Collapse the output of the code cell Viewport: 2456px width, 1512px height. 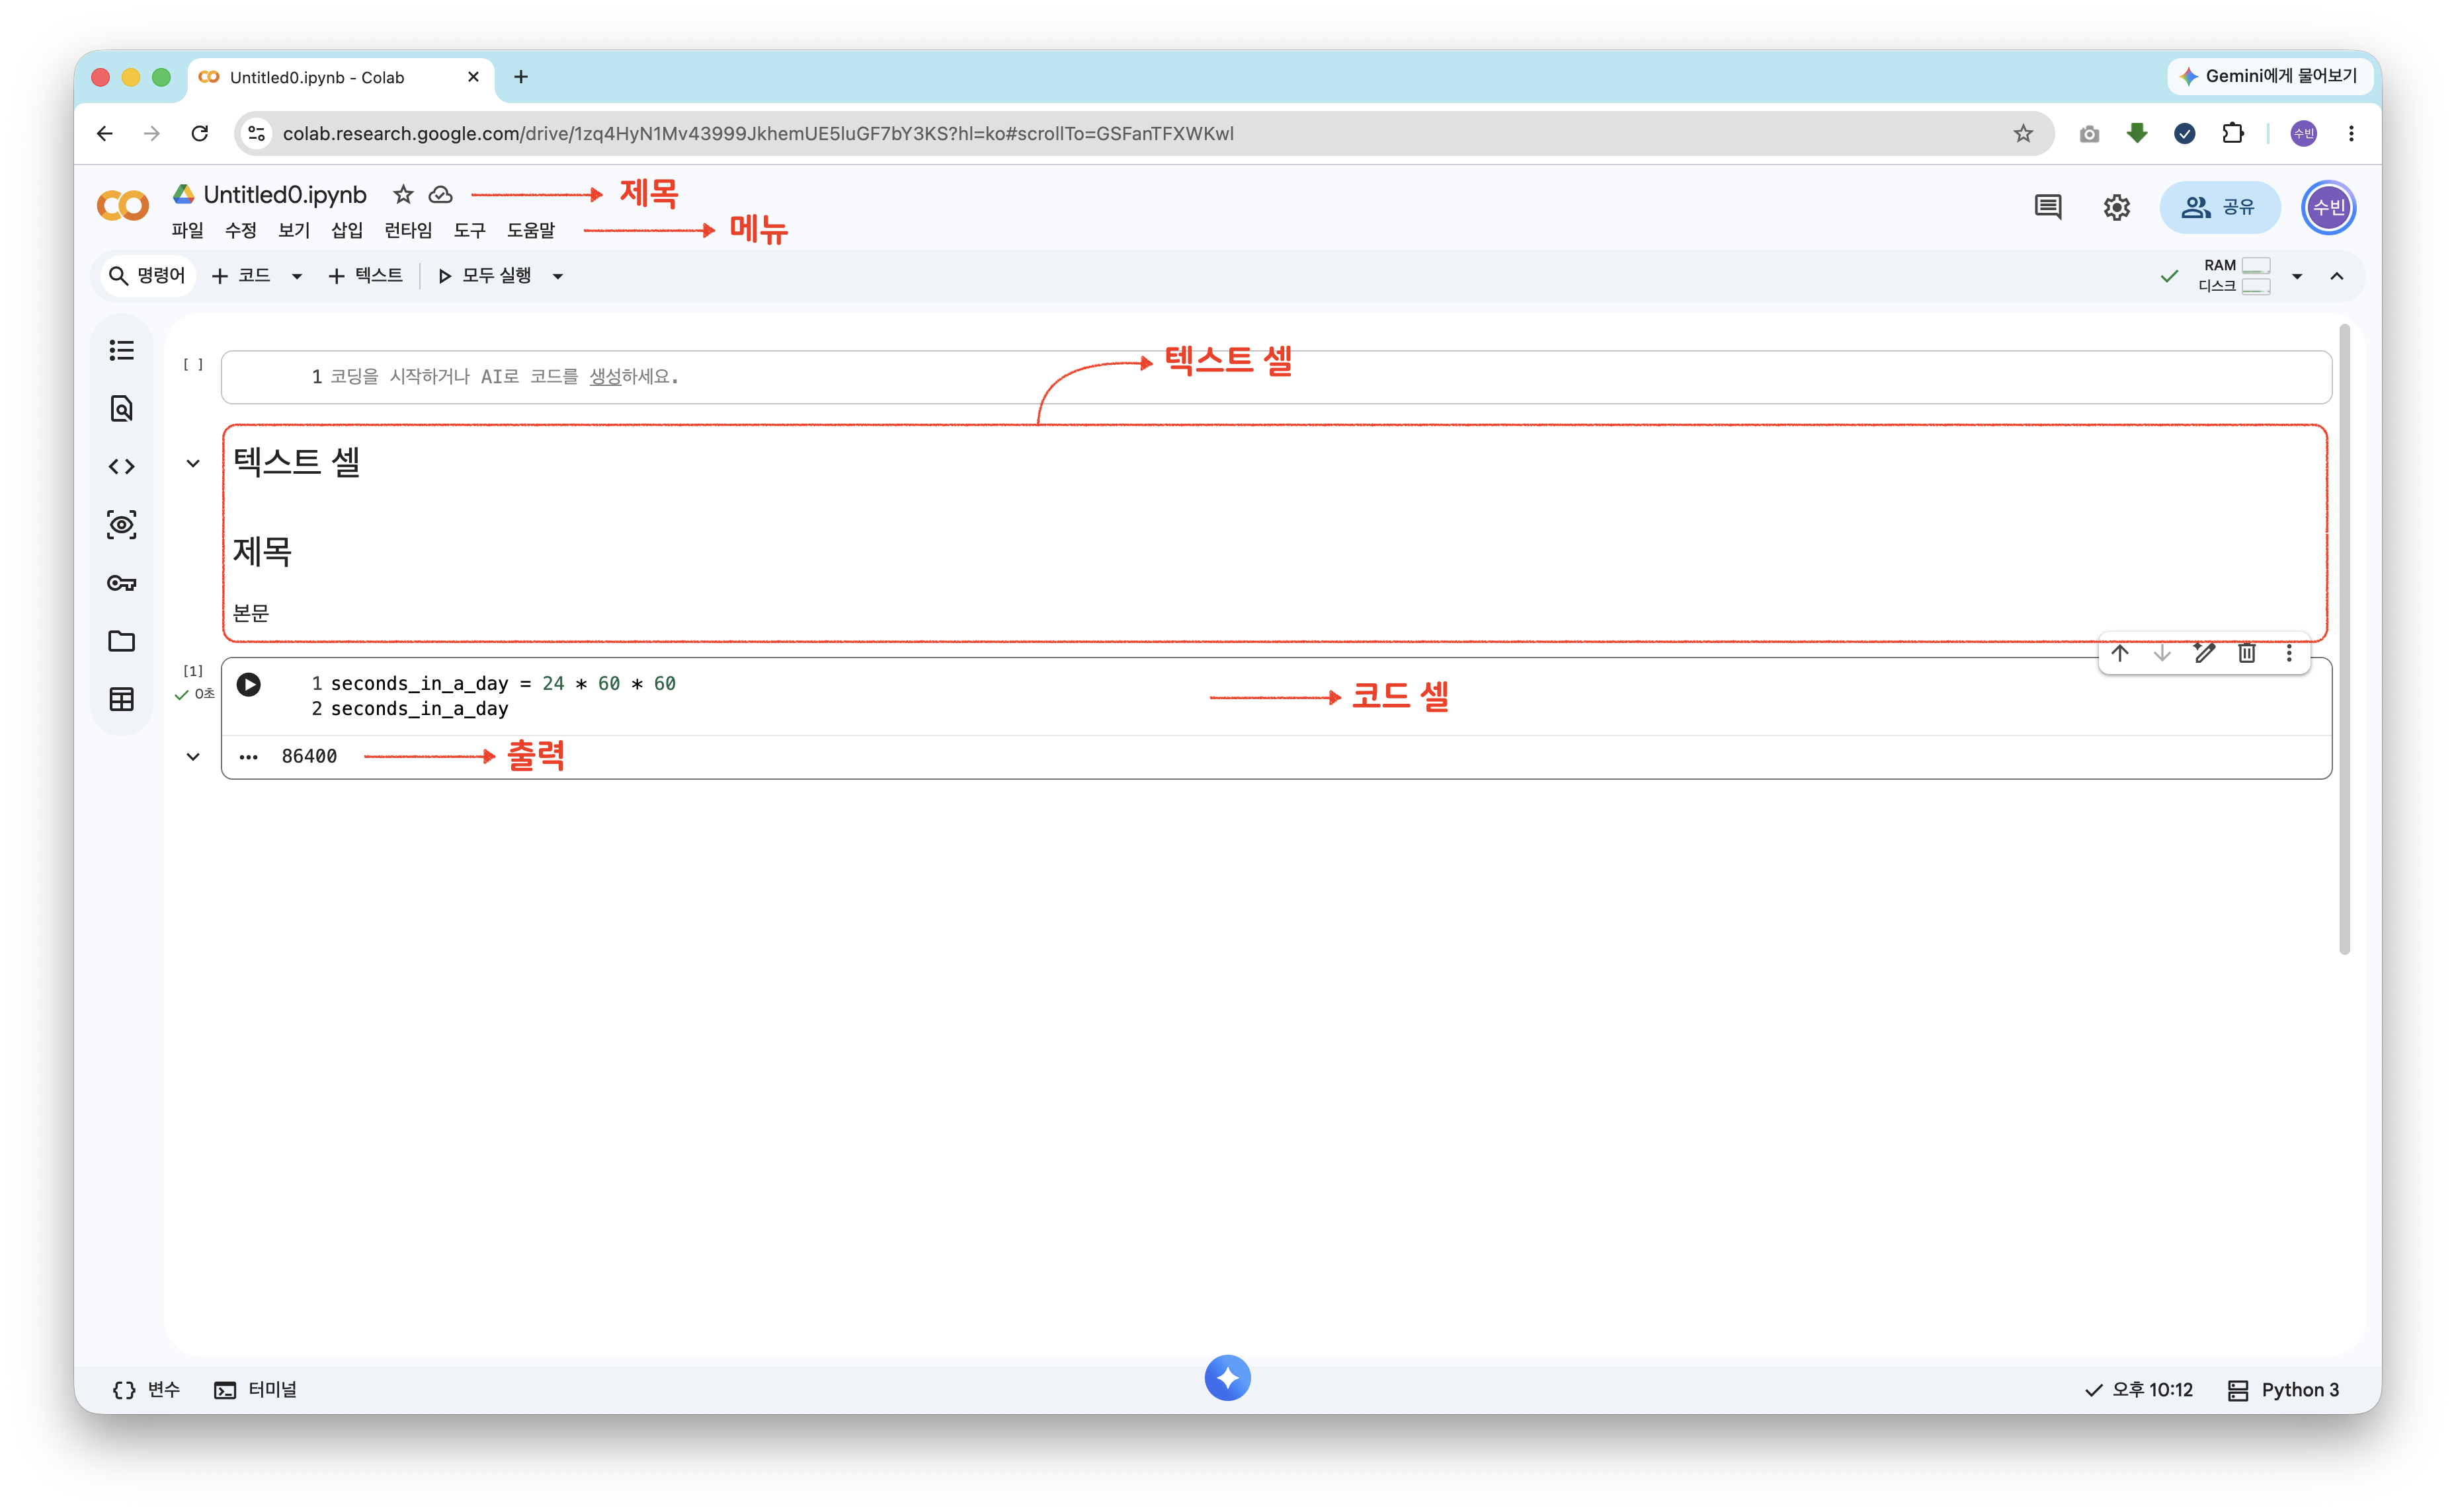[193, 757]
